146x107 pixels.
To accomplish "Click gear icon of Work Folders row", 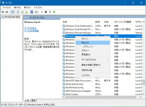I will pyautogui.click(x=64, y=94).
